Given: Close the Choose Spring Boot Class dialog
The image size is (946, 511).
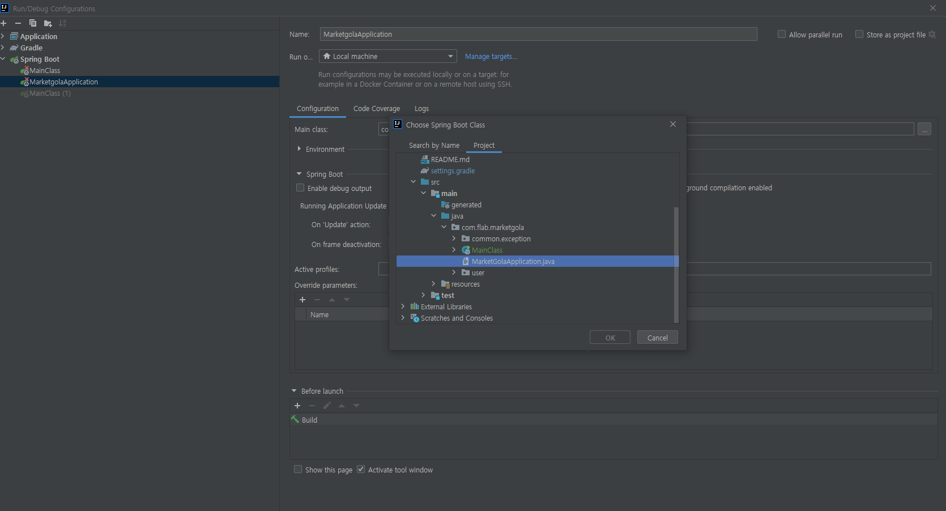Looking at the screenshot, I should tap(673, 124).
